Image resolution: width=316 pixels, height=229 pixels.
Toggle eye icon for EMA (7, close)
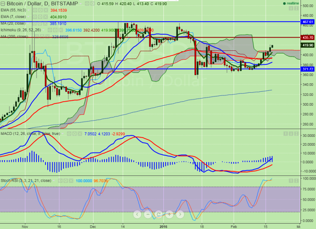(x=35, y=17)
